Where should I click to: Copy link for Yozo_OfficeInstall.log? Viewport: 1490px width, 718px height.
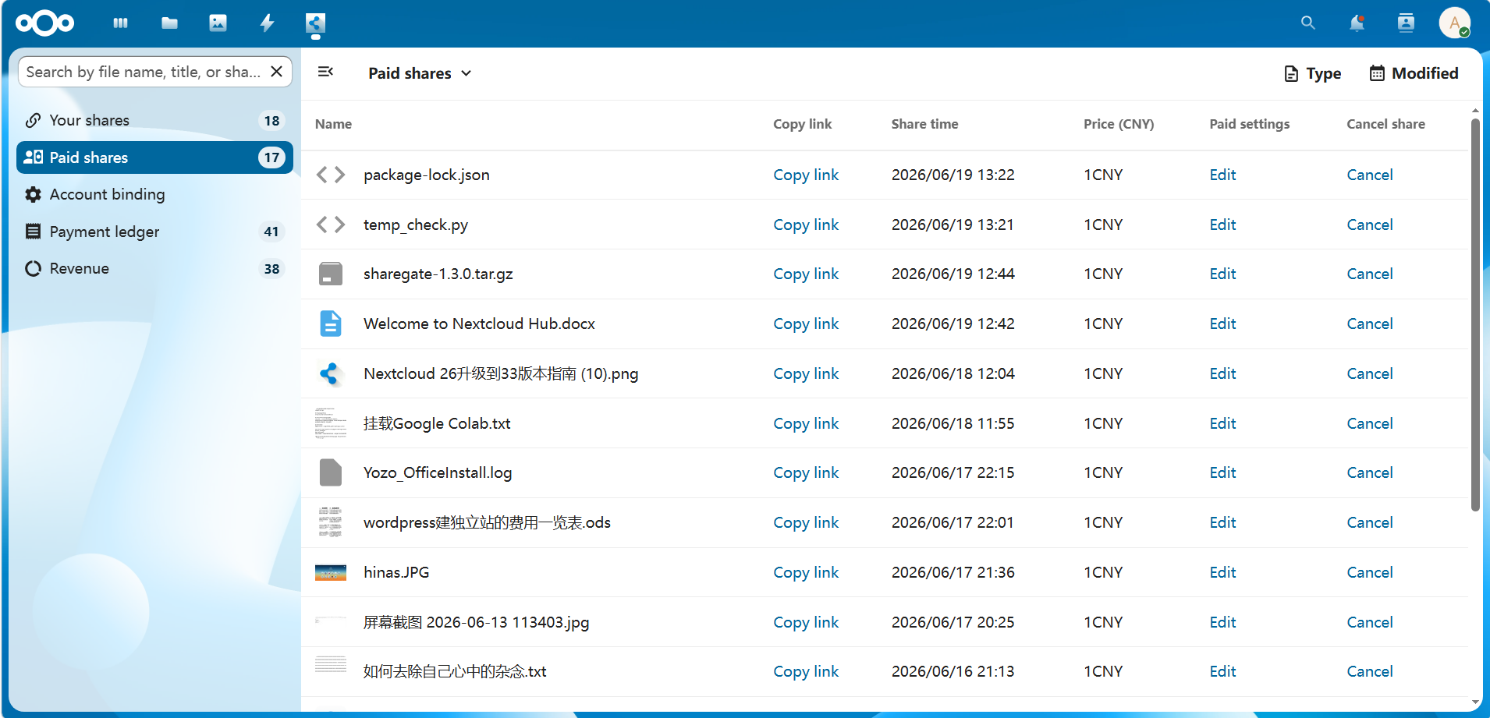[806, 472]
